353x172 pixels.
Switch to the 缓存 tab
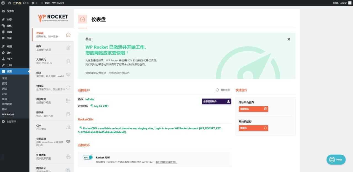pyautogui.click(x=53, y=48)
